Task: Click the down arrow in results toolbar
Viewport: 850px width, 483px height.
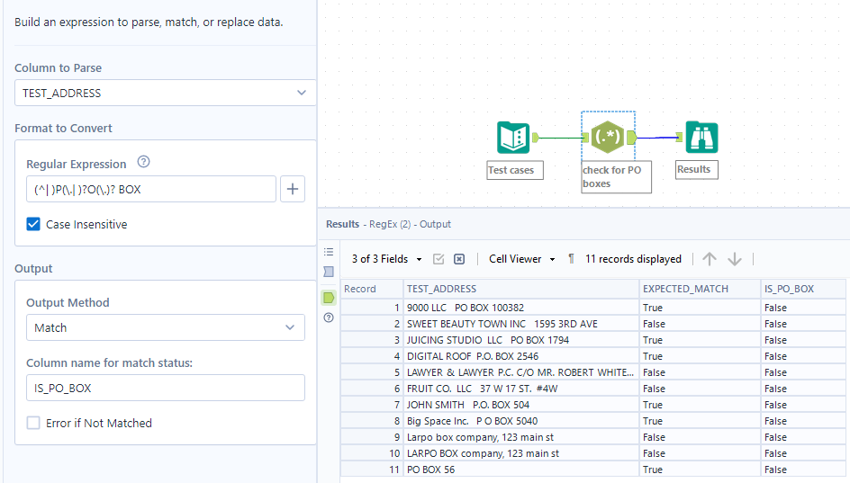Action: (x=735, y=259)
